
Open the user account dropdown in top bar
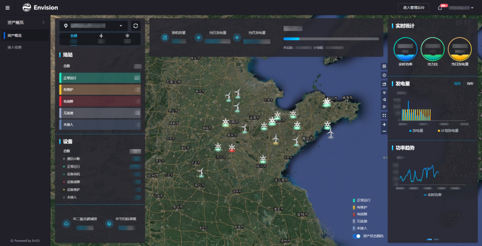(472, 8)
